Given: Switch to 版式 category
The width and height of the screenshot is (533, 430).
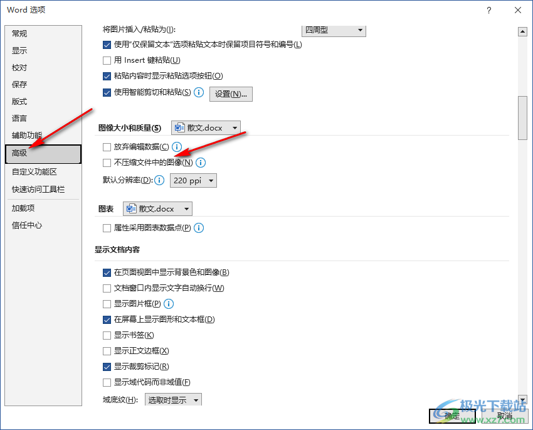Looking at the screenshot, I should tap(43, 102).
